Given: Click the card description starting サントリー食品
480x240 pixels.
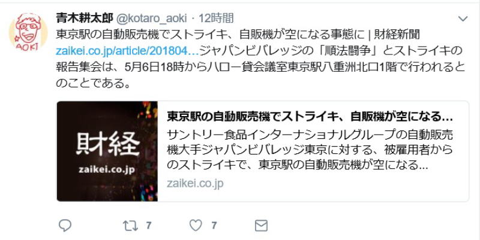Looking at the screenshot, I should click(x=310, y=150).
